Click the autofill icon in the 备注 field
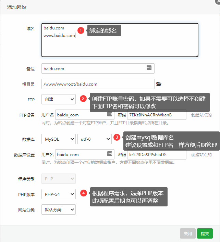This screenshot has width=220, height=242. pos(149,68)
